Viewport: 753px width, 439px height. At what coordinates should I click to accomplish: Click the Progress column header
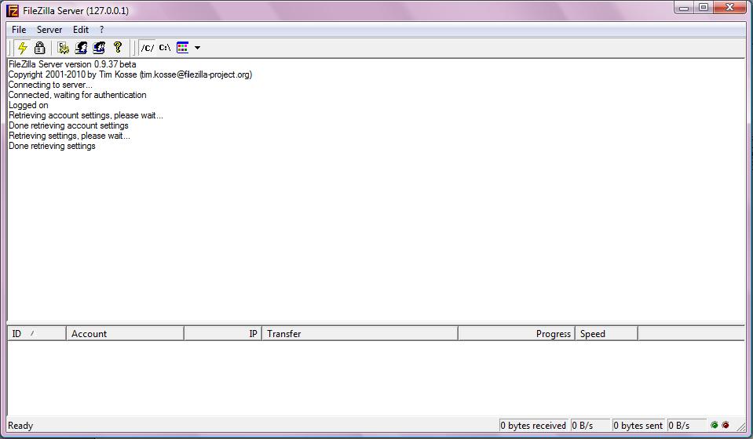(x=516, y=334)
